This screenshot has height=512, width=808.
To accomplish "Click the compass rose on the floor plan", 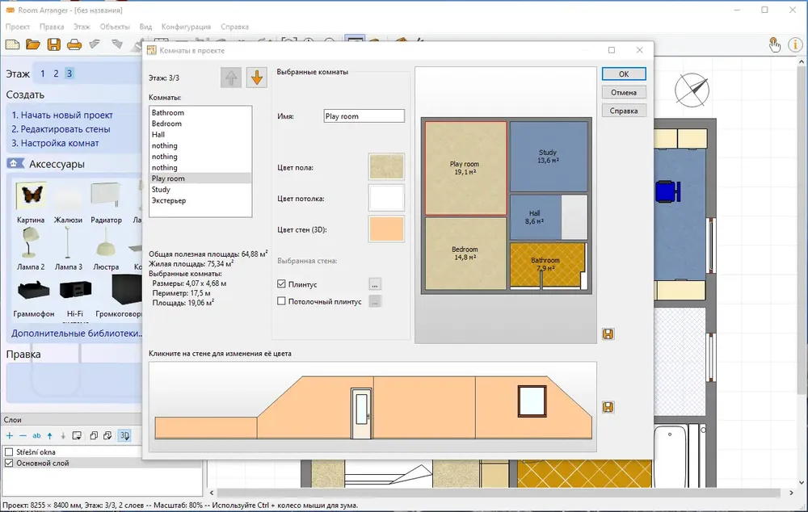I will tap(692, 90).
